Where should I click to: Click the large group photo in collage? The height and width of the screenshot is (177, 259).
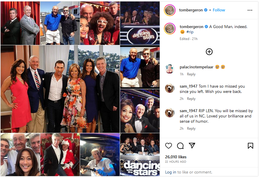(x=60, y=89)
